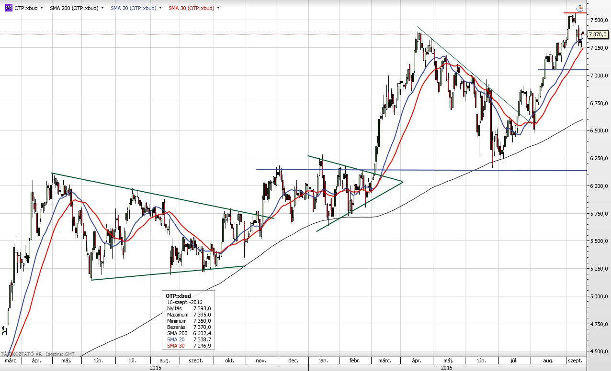Click the 7 500,0 price axis label
Screen dimensions: 611x371
(599, 21)
